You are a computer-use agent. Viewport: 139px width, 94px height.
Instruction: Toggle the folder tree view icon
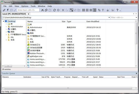72,10
